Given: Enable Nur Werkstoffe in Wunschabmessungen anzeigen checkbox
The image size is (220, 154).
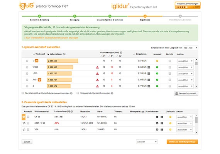Looking at the screenshot, I should pyautogui.click(x=23, y=93).
